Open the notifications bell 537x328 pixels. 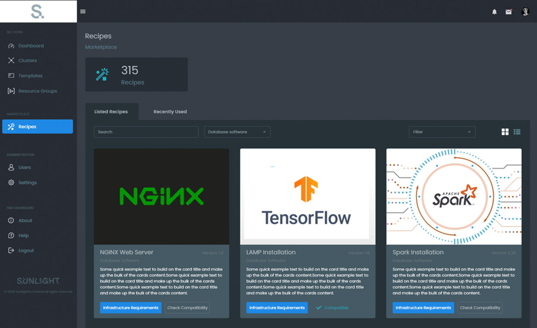click(495, 12)
